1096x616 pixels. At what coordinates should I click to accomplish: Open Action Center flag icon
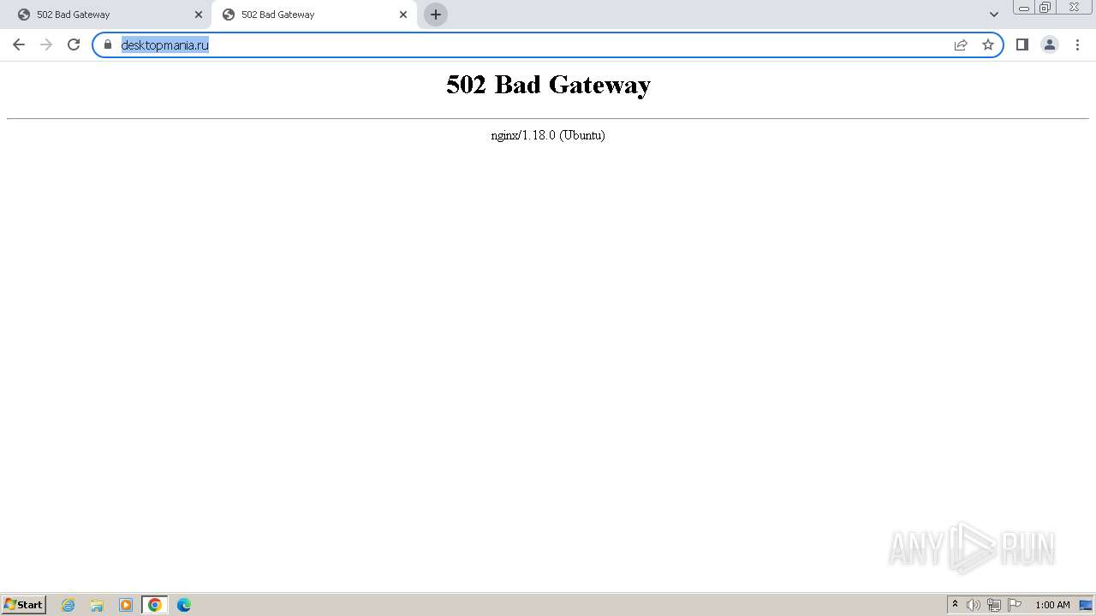coord(1015,605)
